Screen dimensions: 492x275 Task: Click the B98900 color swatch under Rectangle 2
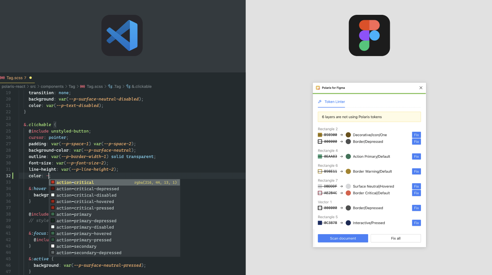[320, 135]
